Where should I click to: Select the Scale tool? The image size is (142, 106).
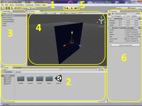pos(16,8)
